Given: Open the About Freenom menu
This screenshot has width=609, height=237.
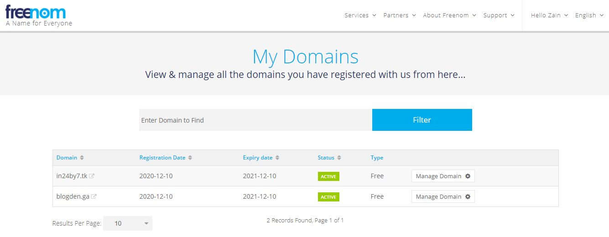Looking at the screenshot, I should point(449,15).
